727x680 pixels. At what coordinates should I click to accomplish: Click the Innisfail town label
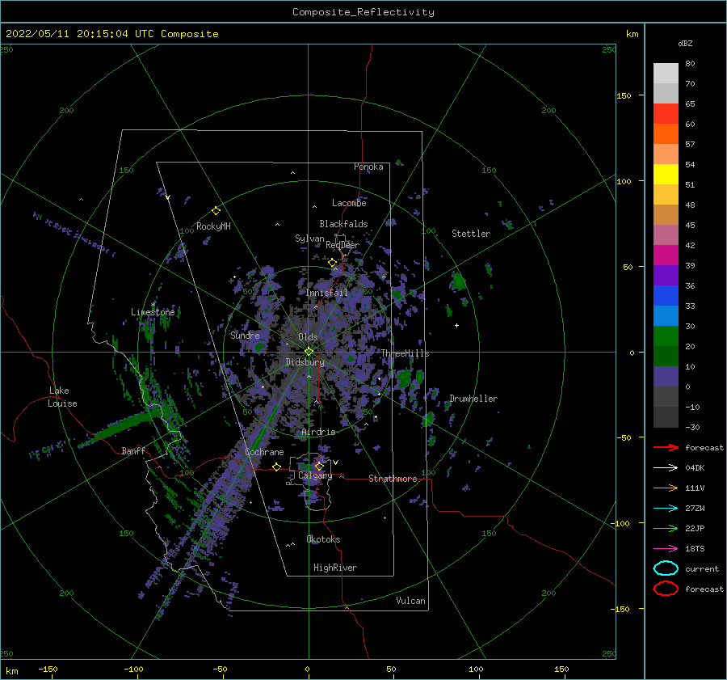point(327,293)
